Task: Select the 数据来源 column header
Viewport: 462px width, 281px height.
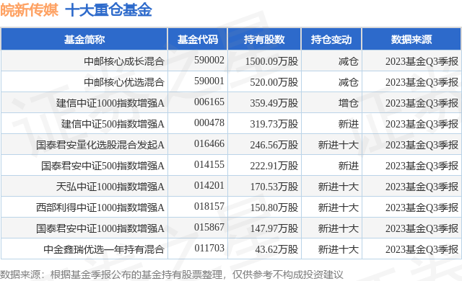Action: [x=411, y=39]
